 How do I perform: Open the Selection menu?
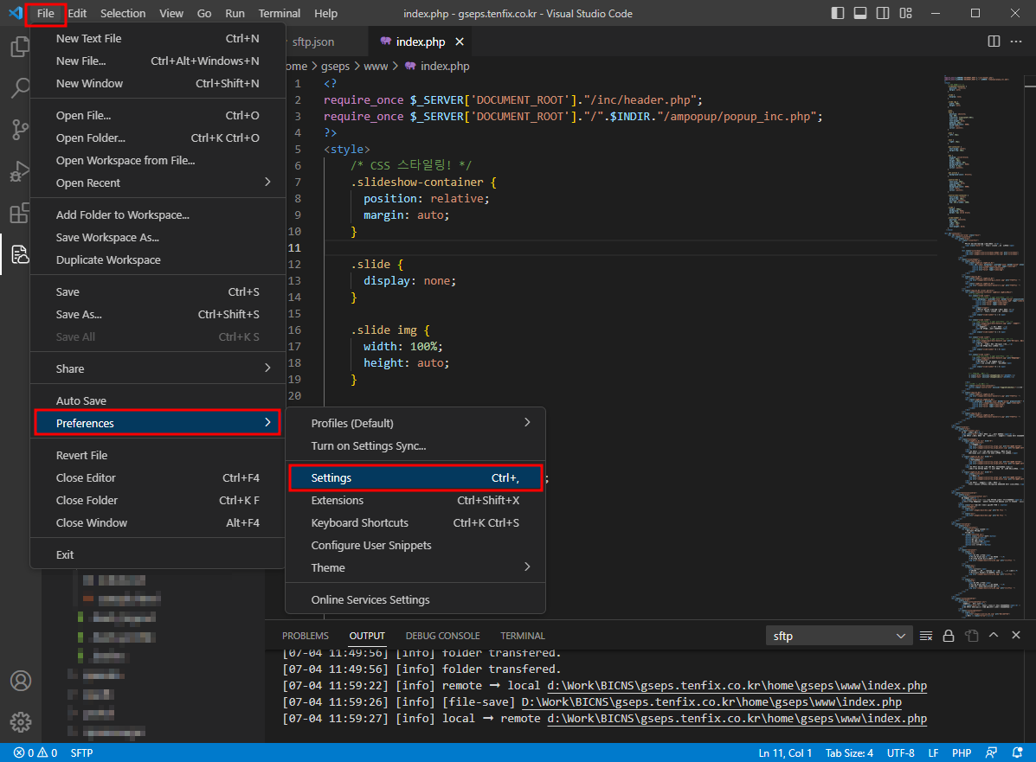pos(123,13)
